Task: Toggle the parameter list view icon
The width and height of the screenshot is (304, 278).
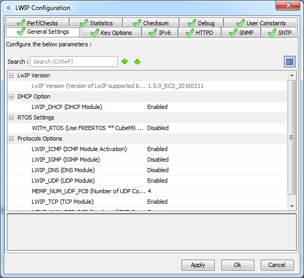Action: coord(290,62)
